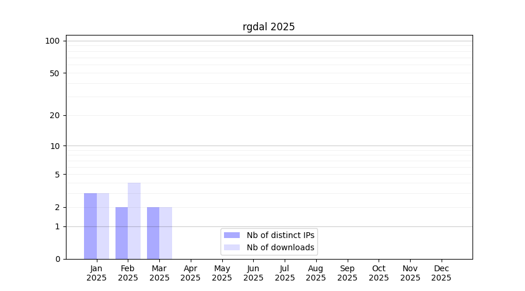Click the March distinct IPs bar

[153, 233]
